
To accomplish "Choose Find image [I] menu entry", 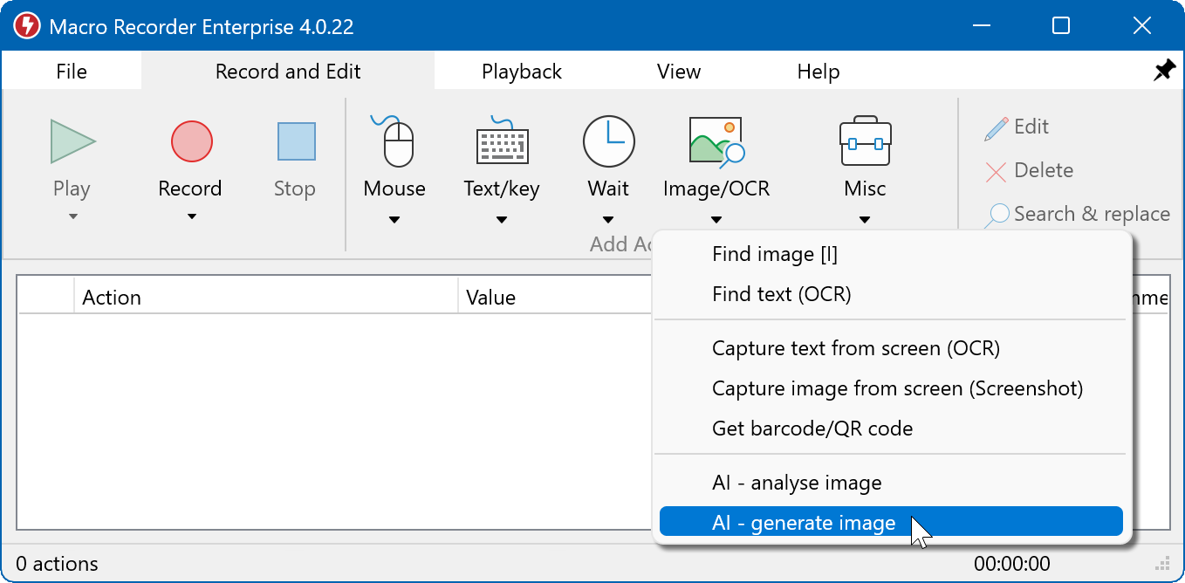I will (891, 254).
